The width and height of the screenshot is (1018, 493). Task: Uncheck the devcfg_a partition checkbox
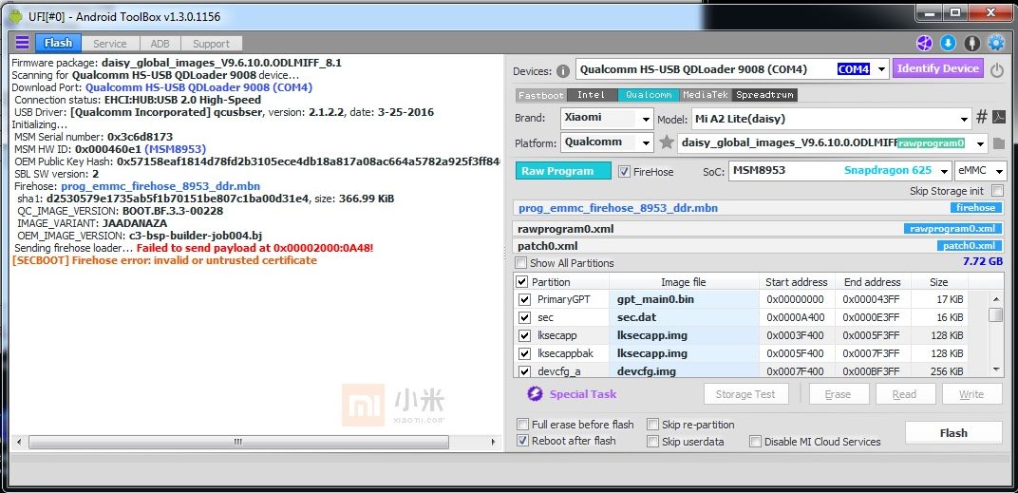pyautogui.click(x=524, y=371)
